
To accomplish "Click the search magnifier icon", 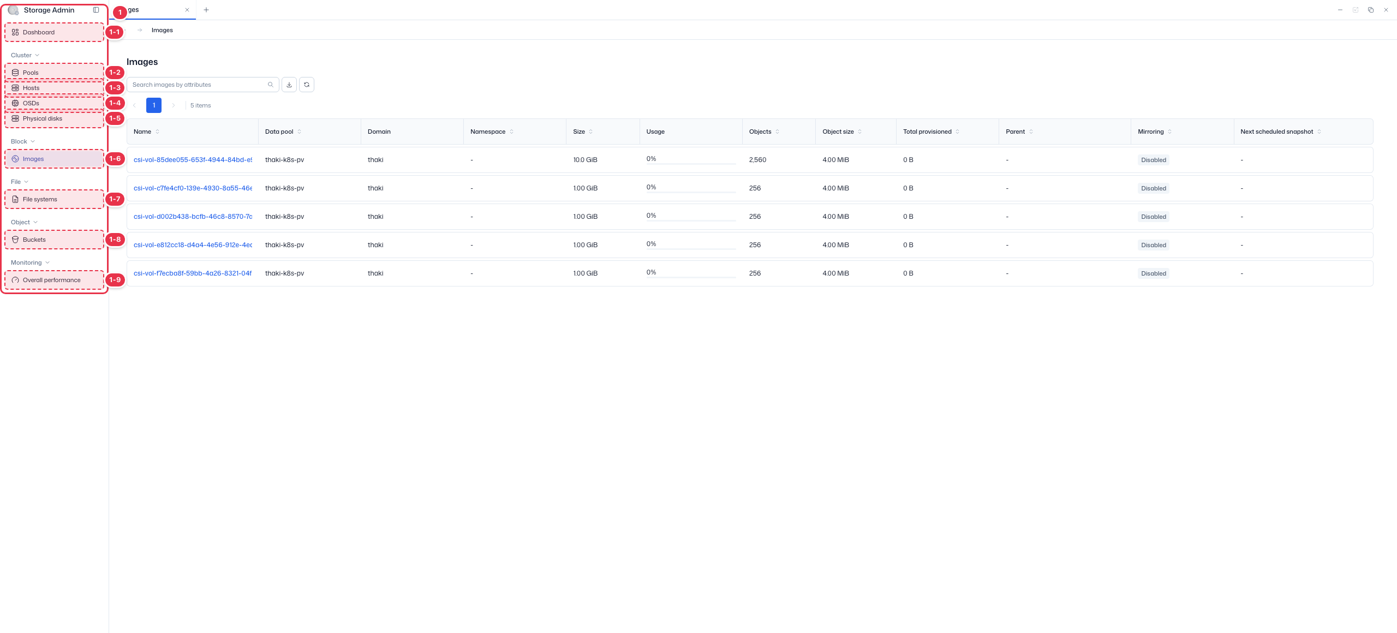I will pos(271,85).
